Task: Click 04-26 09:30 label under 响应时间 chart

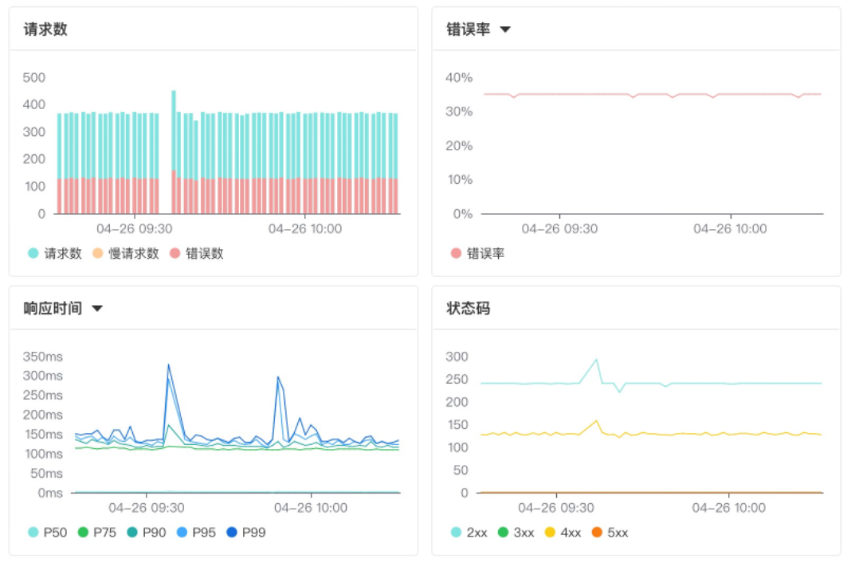Action: tap(147, 508)
